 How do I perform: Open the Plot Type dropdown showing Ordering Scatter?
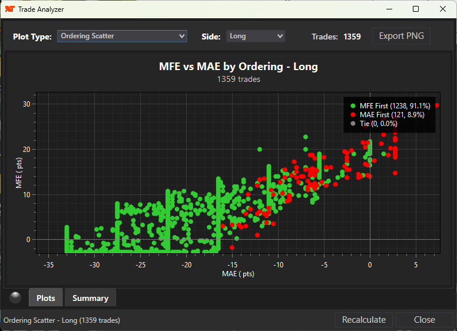pyautogui.click(x=122, y=36)
